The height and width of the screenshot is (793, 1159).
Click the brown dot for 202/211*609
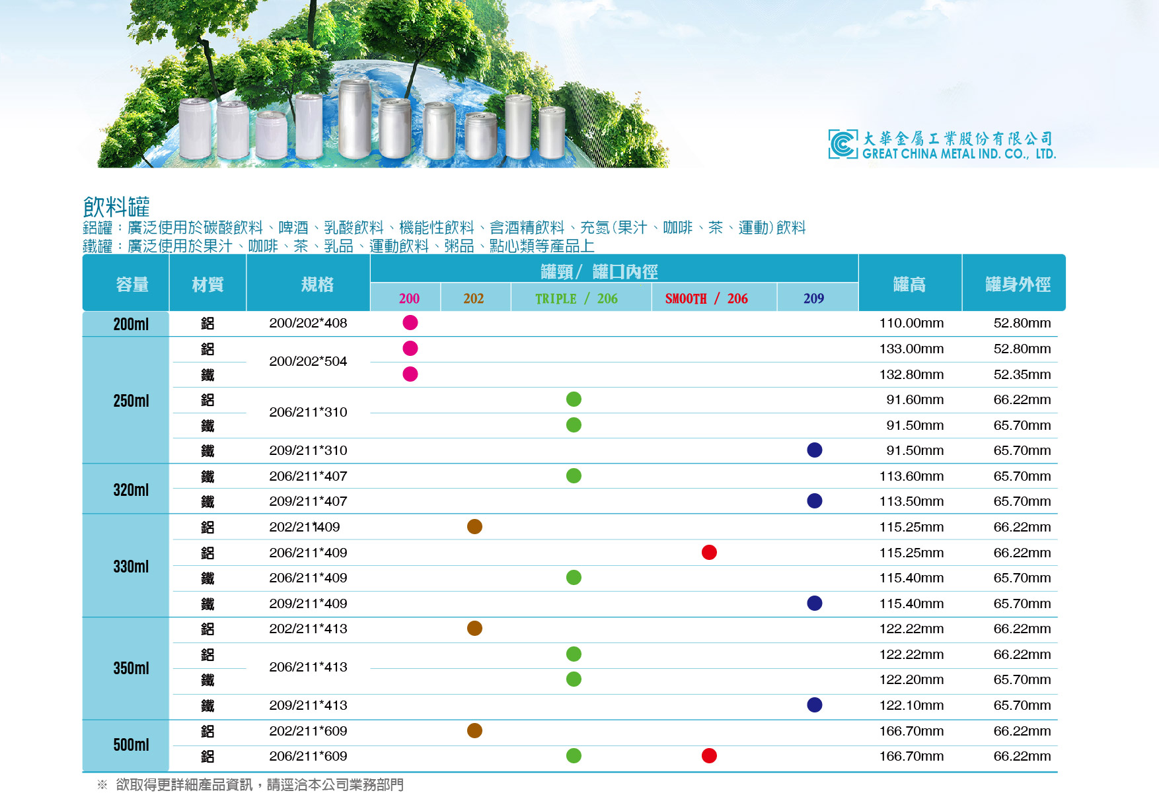(x=474, y=731)
